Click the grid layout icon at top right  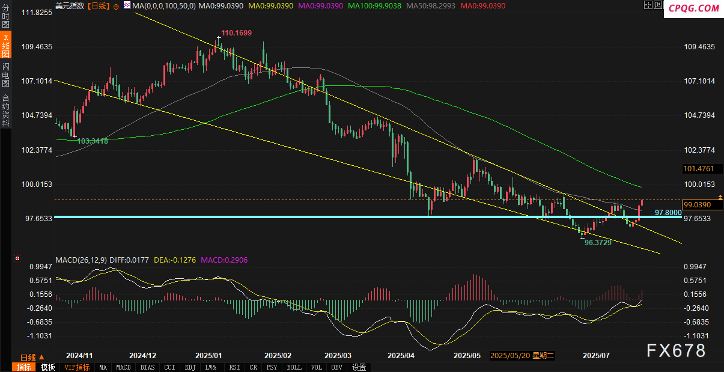click(648, 5)
